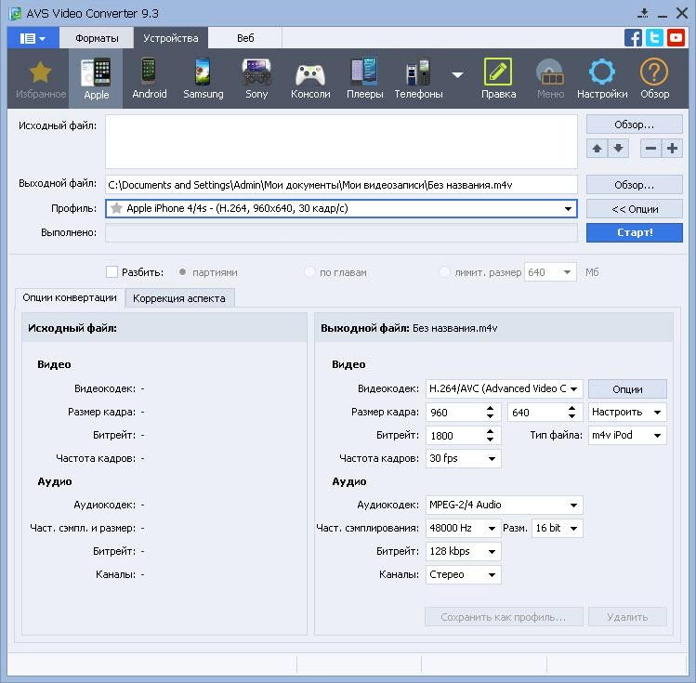Viewport: 696px width, 683px height.
Task: Click the Обзор help icon
Action: tap(654, 79)
